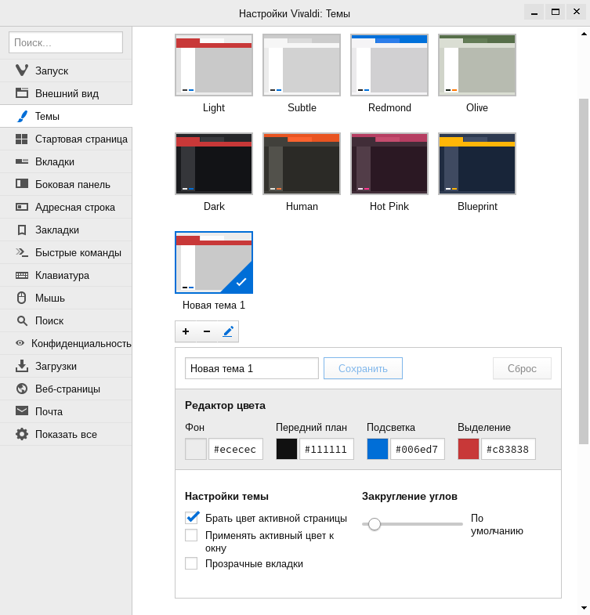Select the Новая тема 1 thumbnail

coord(214,262)
